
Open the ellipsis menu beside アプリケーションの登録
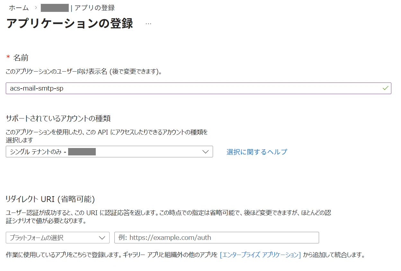(x=148, y=24)
